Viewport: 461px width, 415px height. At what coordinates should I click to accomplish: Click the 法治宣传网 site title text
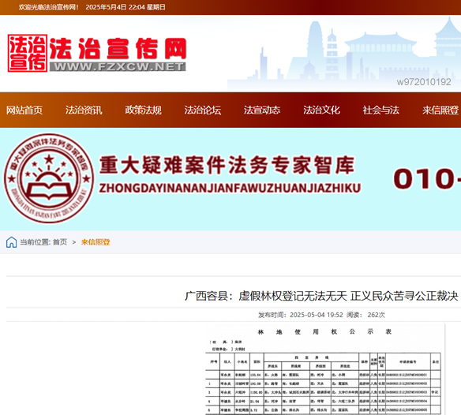tap(118, 49)
